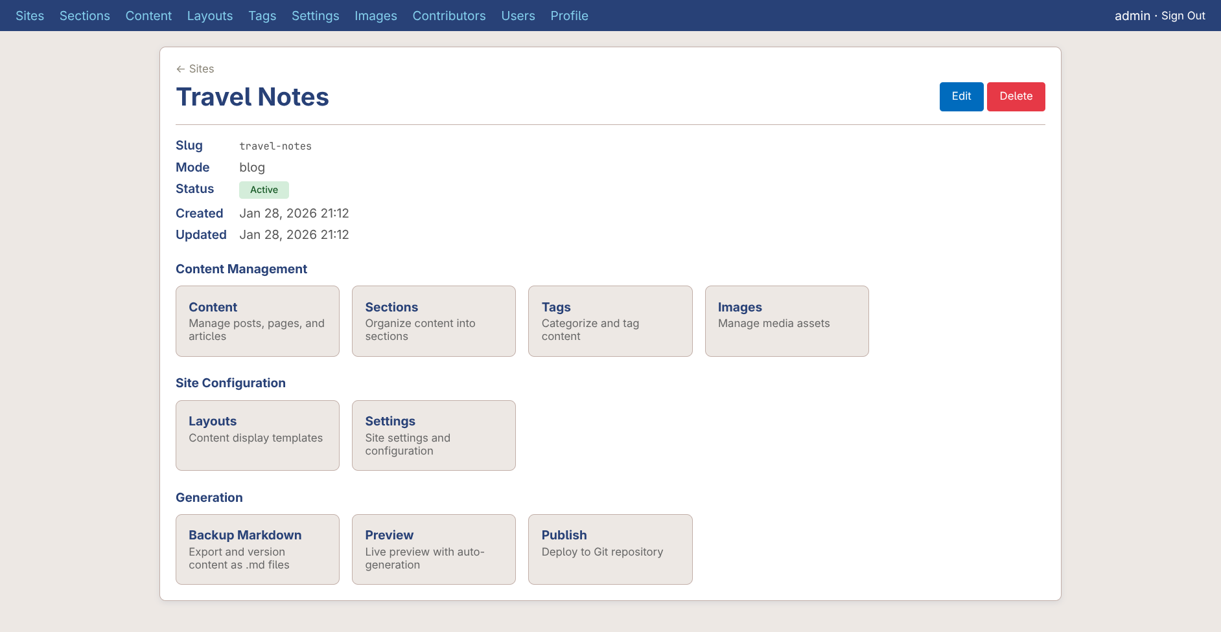Open the Users page from the navbar
The width and height of the screenshot is (1221, 632).
click(518, 16)
